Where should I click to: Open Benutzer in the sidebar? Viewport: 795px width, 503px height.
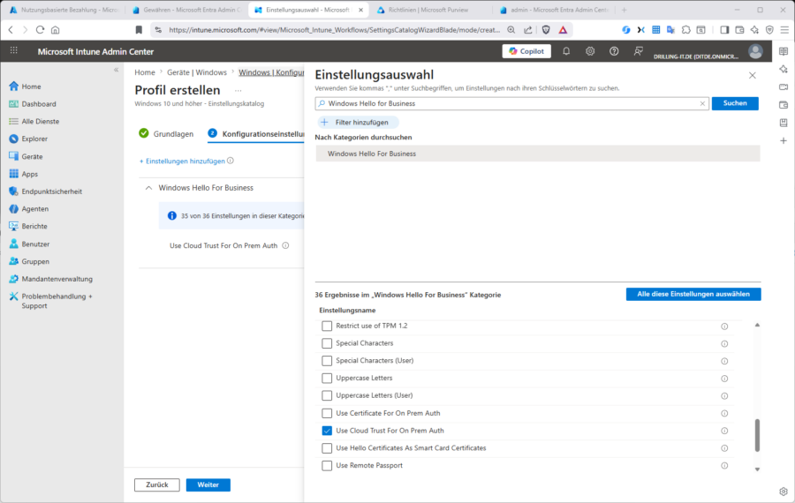(x=29, y=244)
